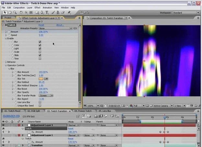
Task: Open the 100% magnification dropdown
Action: pyautogui.click(x=93, y=106)
